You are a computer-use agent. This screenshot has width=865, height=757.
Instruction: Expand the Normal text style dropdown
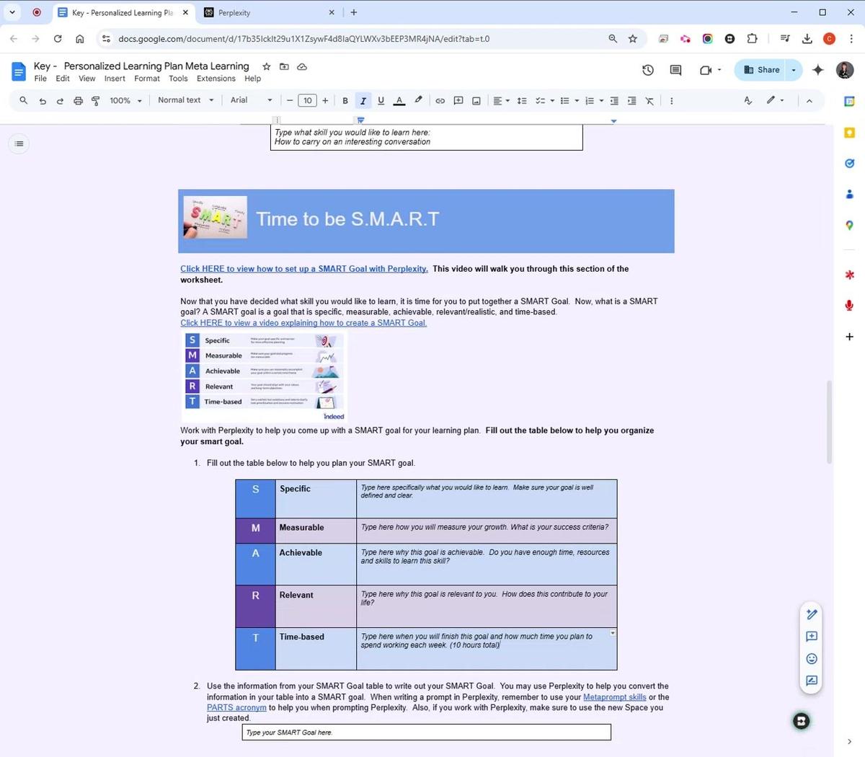[x=185, y=100]
